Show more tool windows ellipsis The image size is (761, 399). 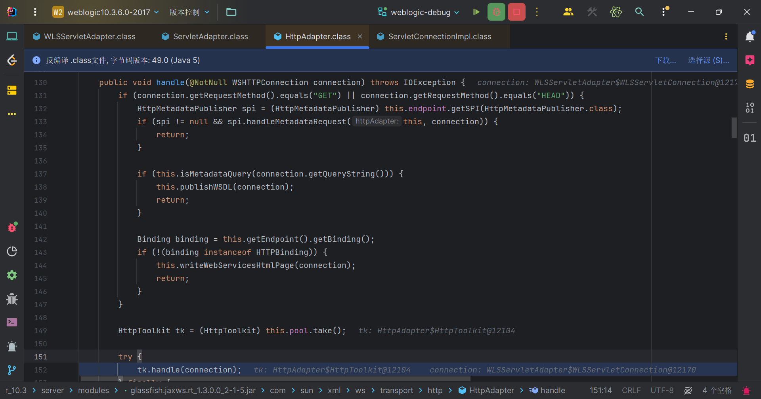point(12,114)
